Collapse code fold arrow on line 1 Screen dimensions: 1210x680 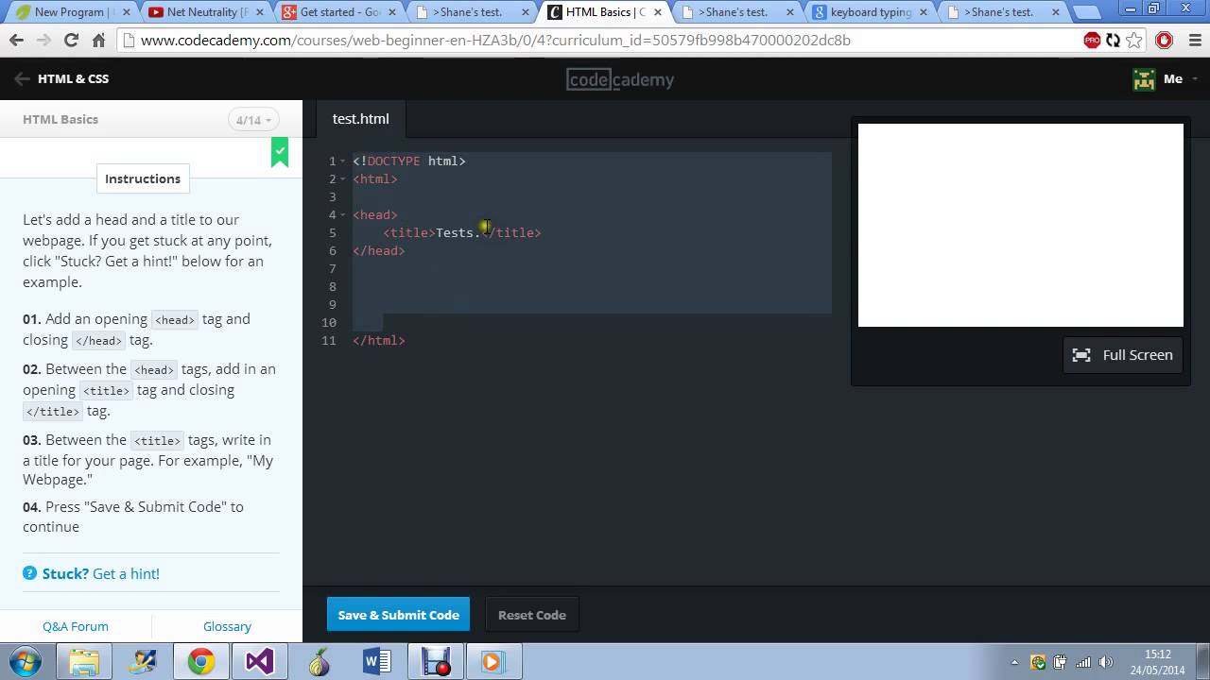[342, 161]
